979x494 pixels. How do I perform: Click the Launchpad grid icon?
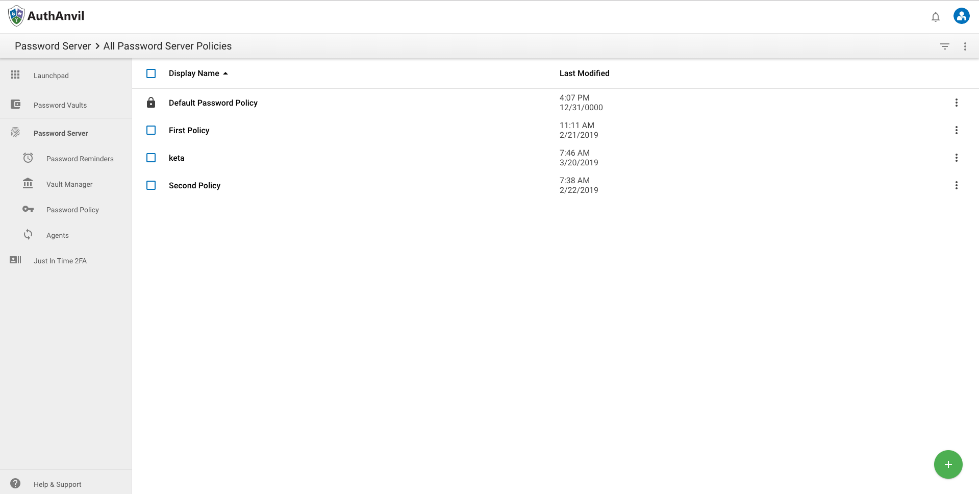15,75
